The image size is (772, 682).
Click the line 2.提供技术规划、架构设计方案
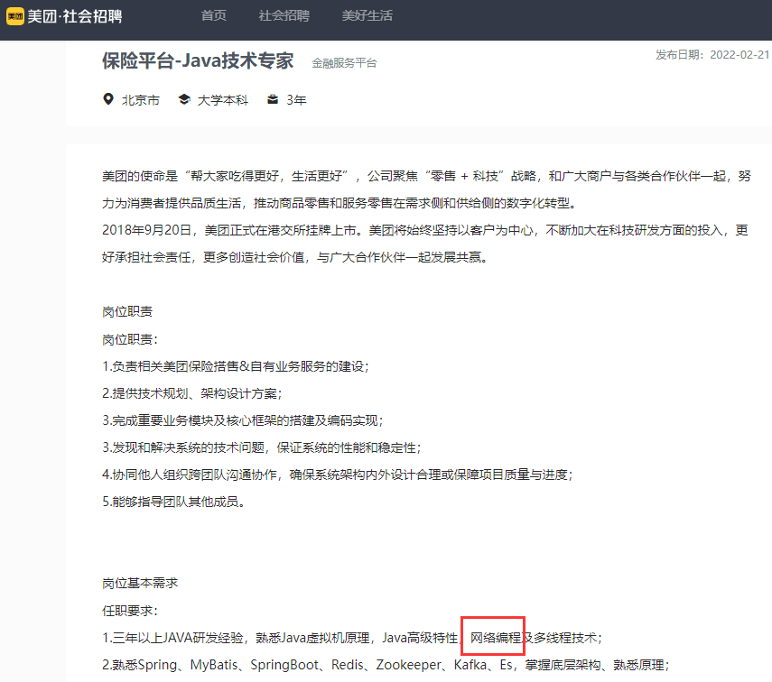point(192,393)
